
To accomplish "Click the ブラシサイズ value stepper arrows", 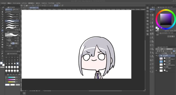I will pos(17,38).
